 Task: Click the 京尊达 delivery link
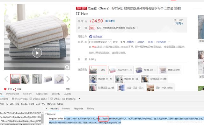[x=130, y=42]
